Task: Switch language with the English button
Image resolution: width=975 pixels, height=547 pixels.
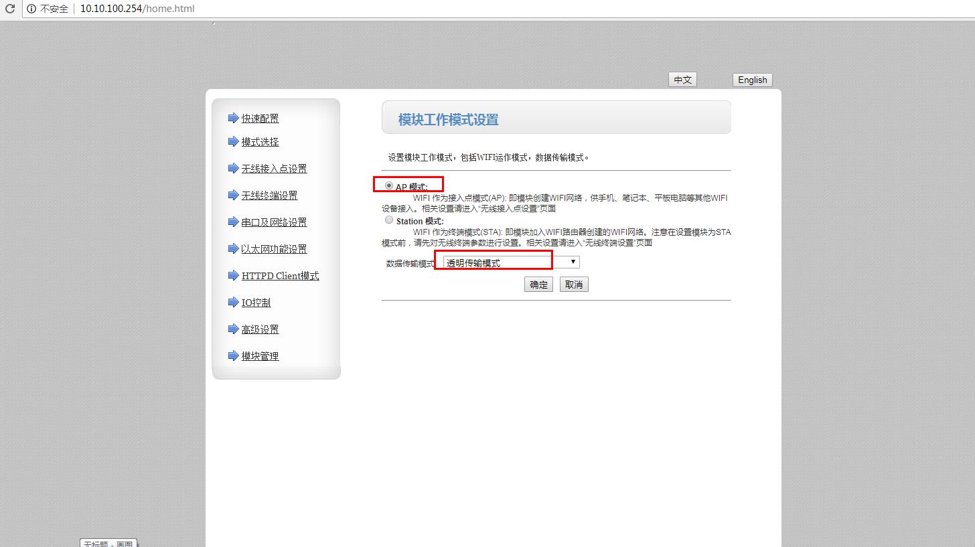Action: click(x=752, y=80)
